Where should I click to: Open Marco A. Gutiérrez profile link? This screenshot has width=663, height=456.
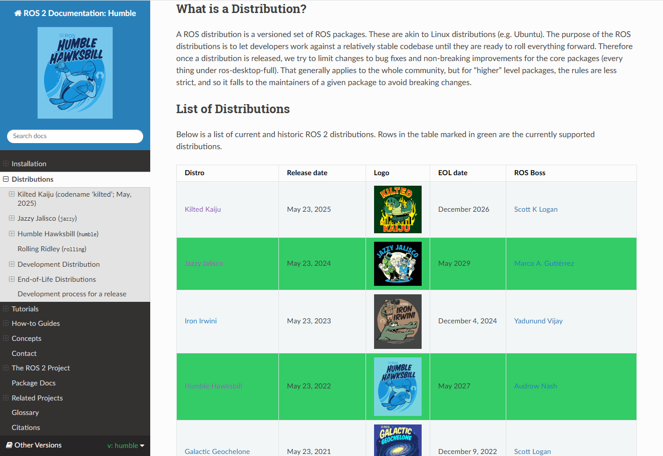(x=544, y=263)
